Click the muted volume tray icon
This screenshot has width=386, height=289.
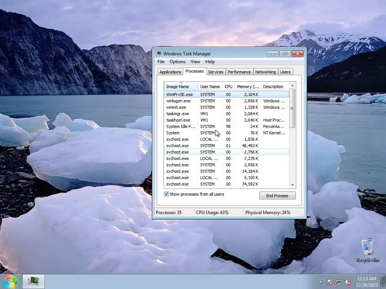(348, 282)
